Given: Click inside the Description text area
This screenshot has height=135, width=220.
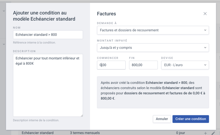Looking at the screenshot, I should pos(48,85).
